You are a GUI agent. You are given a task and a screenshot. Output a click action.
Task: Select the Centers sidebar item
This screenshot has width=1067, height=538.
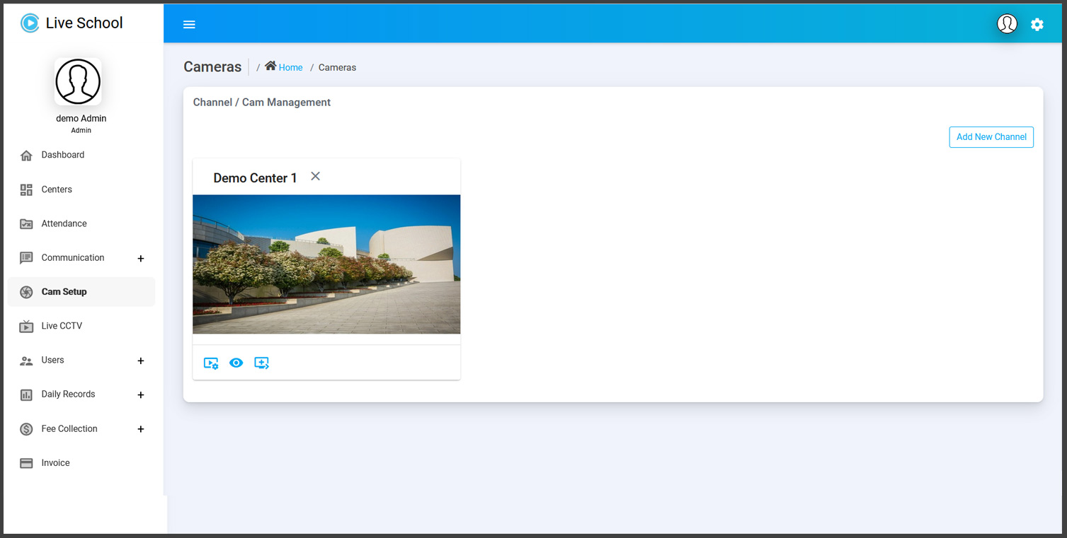click(x=57, y=189)
